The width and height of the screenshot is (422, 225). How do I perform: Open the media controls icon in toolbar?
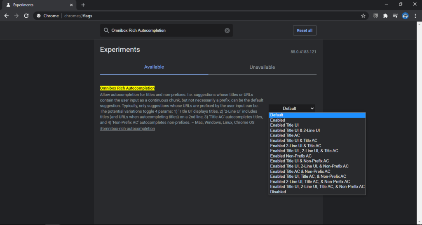coord(395,16)
